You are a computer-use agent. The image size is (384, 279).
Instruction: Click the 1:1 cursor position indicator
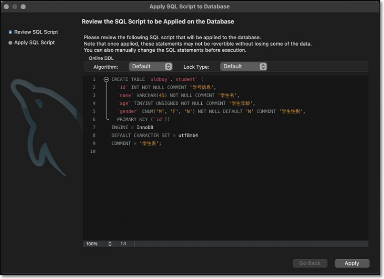tap(123, 244)
